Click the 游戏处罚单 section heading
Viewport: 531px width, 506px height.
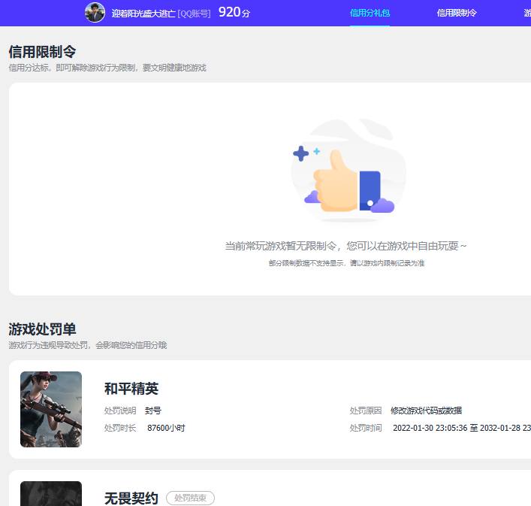42,329
